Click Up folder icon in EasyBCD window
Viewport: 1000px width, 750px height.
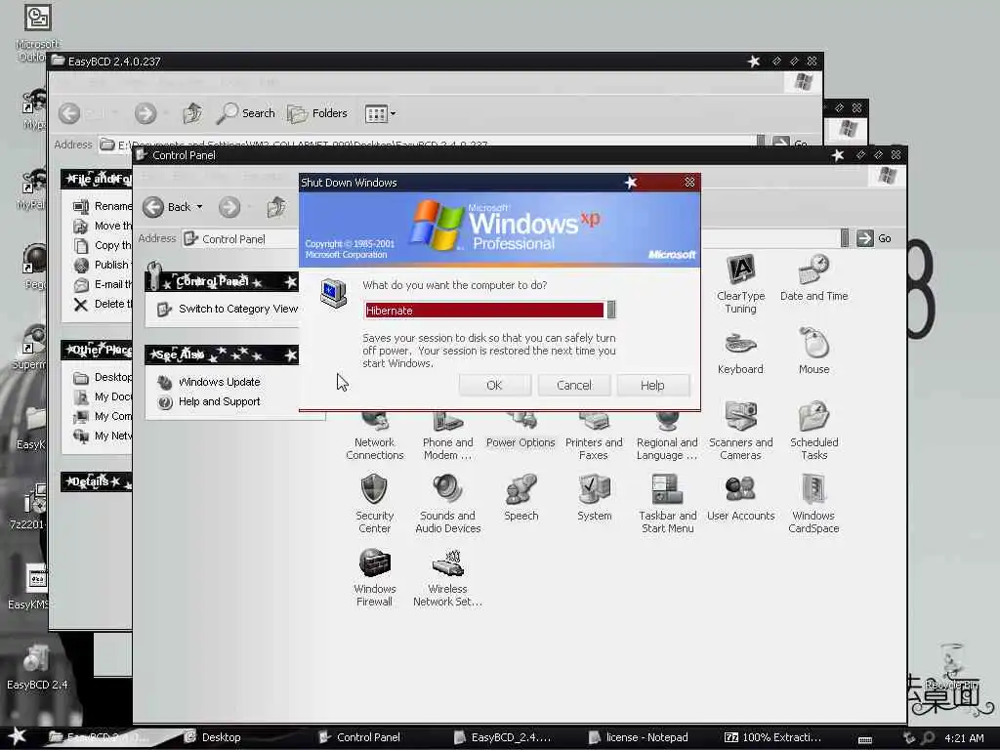coord(192,113)
